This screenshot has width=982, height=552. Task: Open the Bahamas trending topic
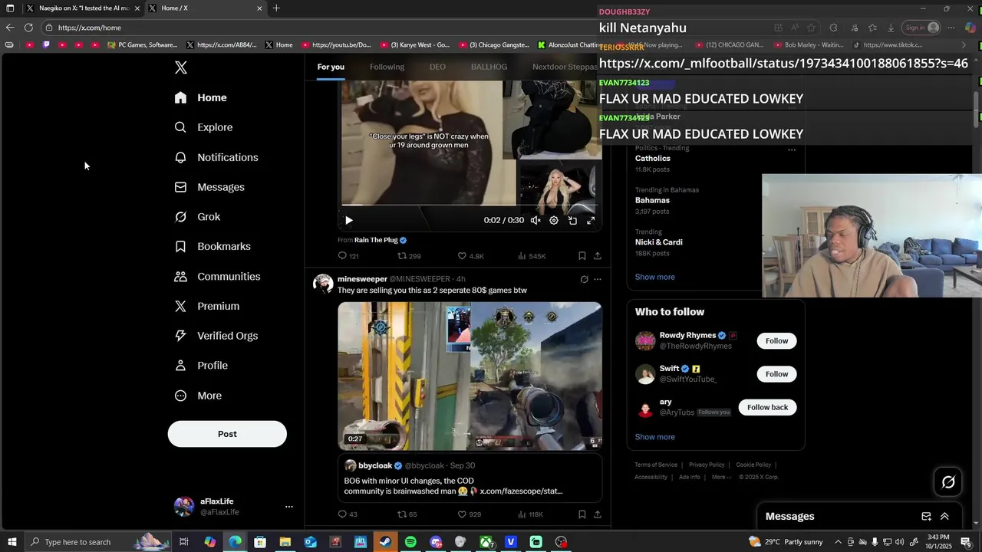(652, 200)
